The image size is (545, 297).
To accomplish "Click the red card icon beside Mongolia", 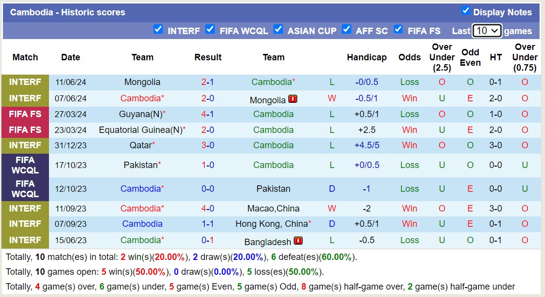I will (x=292, y=99).
